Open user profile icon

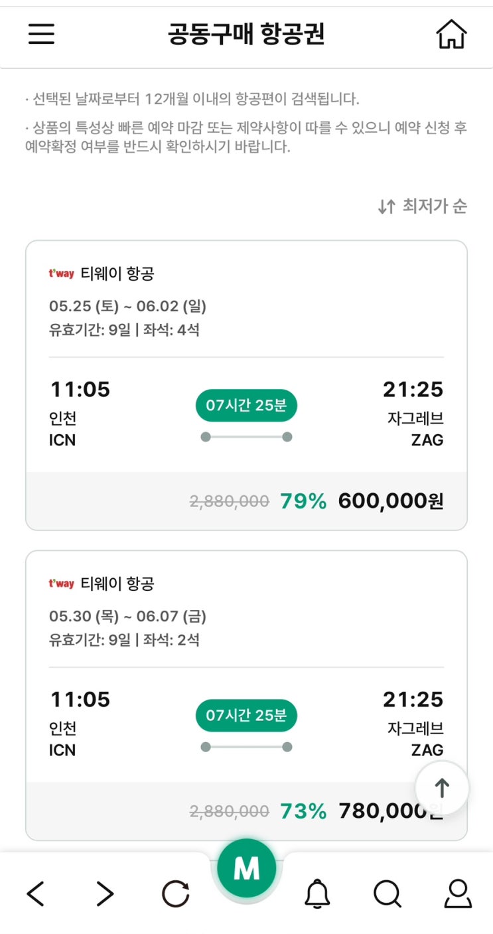click(x=458, y=894)
